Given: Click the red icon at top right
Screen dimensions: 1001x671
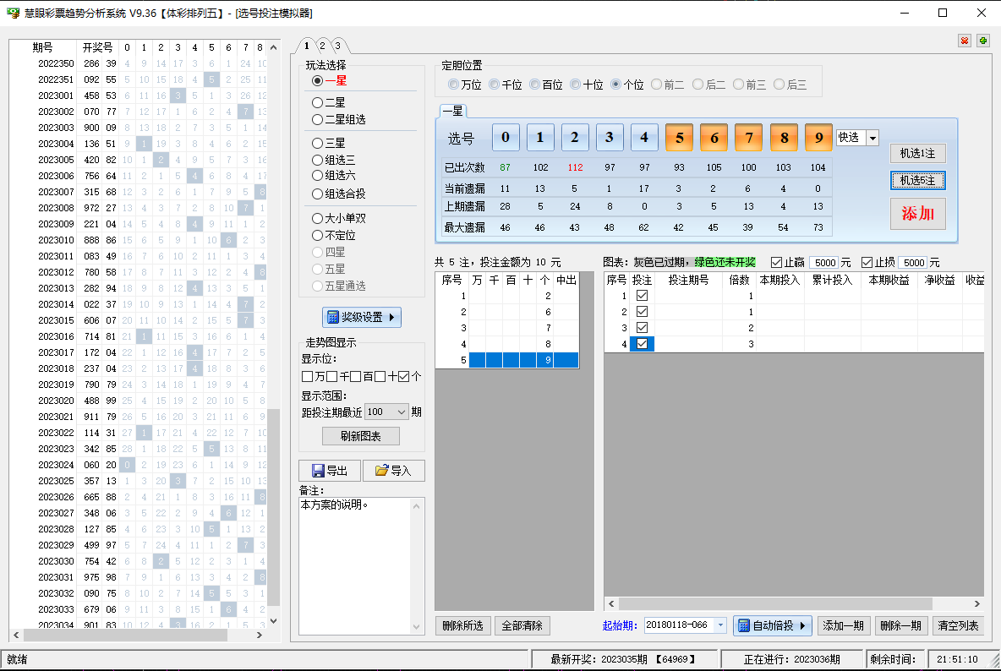Looking at the screenshot, I should coord(965,41).
